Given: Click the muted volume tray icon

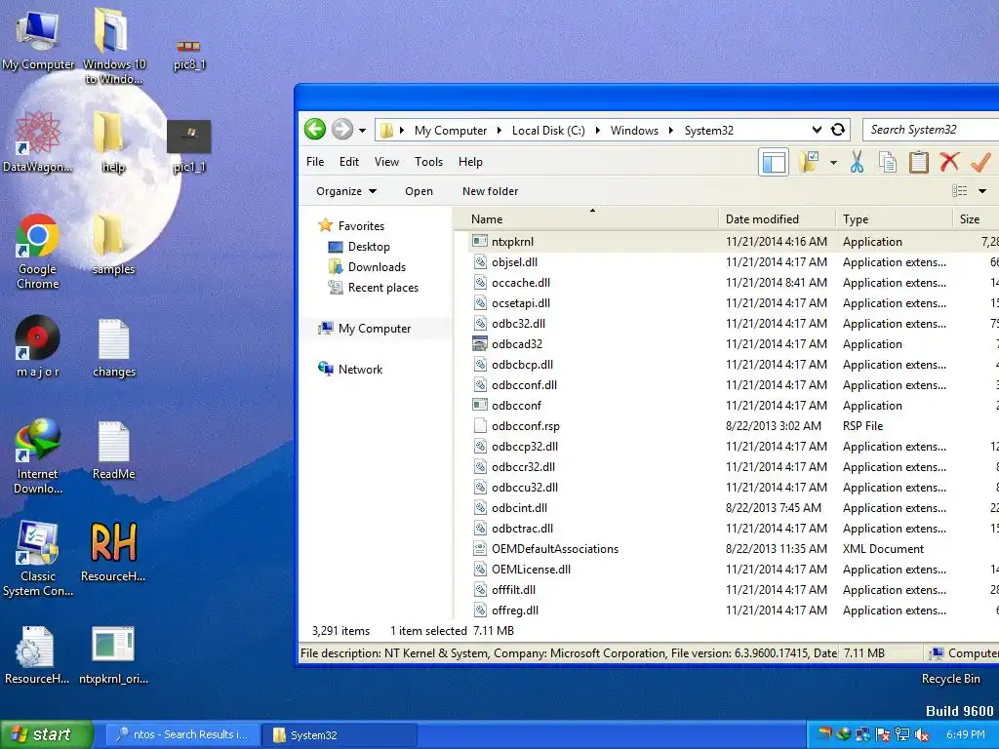Looking at the screenshot, I should click(x=921, y=735).
